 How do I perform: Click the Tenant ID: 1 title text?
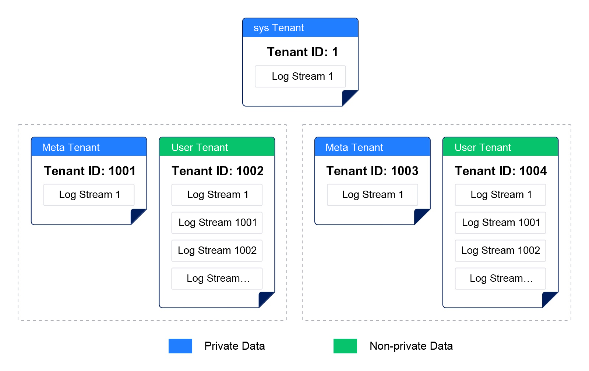pyautogui.click(x=303, y=52)
